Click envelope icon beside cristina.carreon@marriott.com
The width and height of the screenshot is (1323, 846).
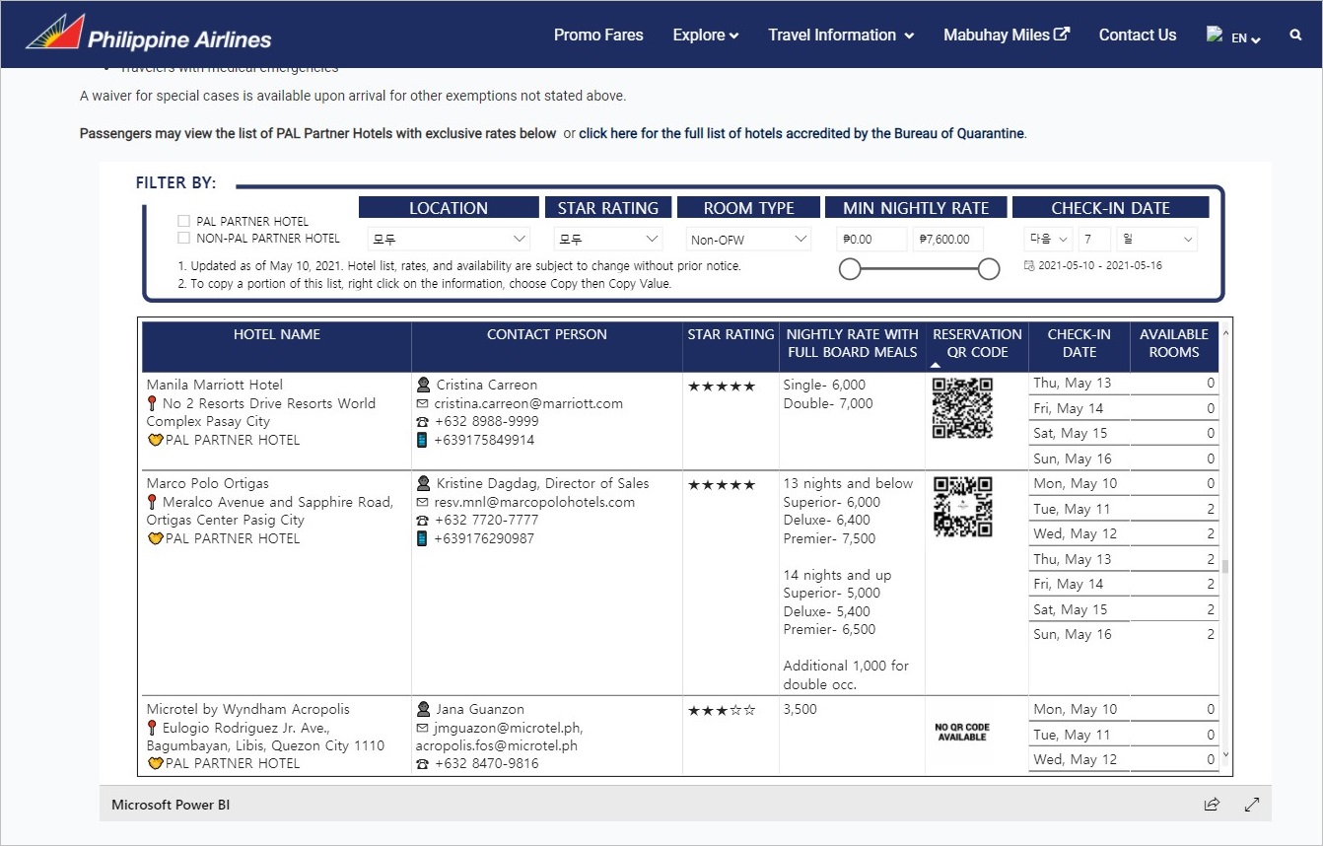(x=422, y=403)
